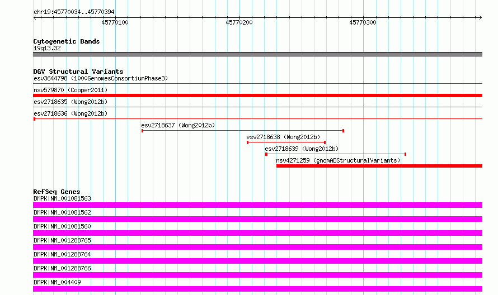Select the 19q13.32 band label
This screenshot has width=498, height=295.
click(x=47, y=48)
